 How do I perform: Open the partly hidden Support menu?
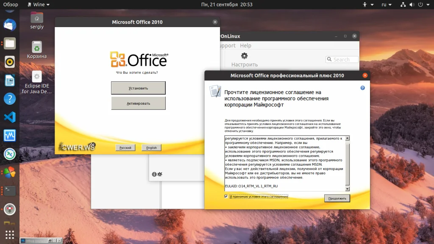point(228,45)
